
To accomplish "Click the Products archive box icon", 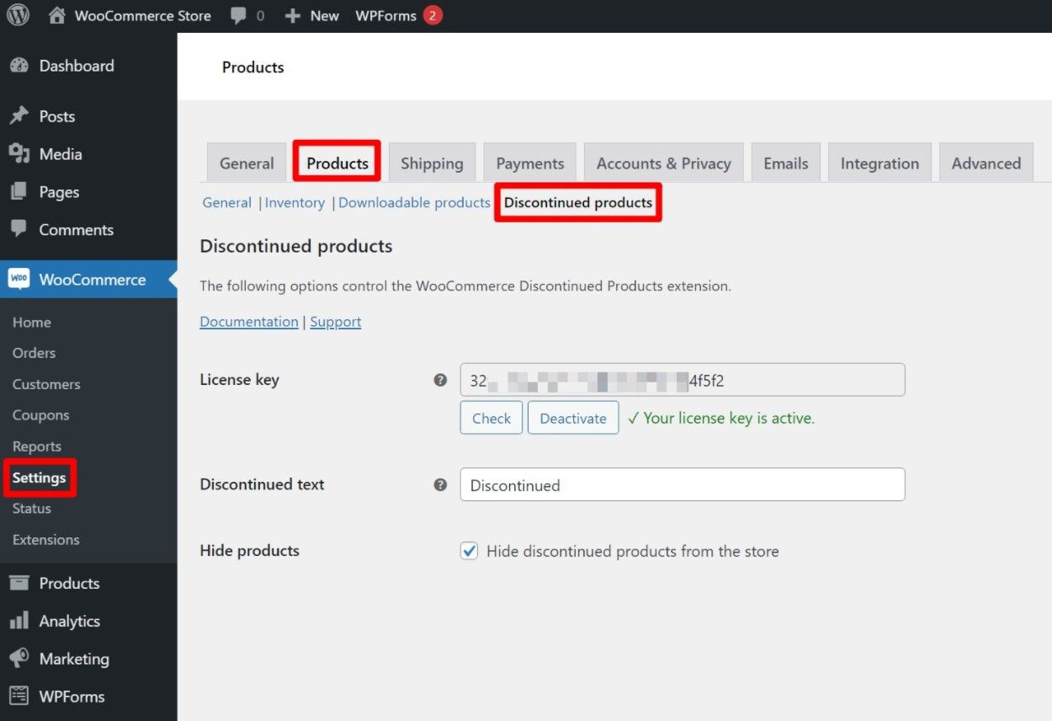I will pos(19,583).
